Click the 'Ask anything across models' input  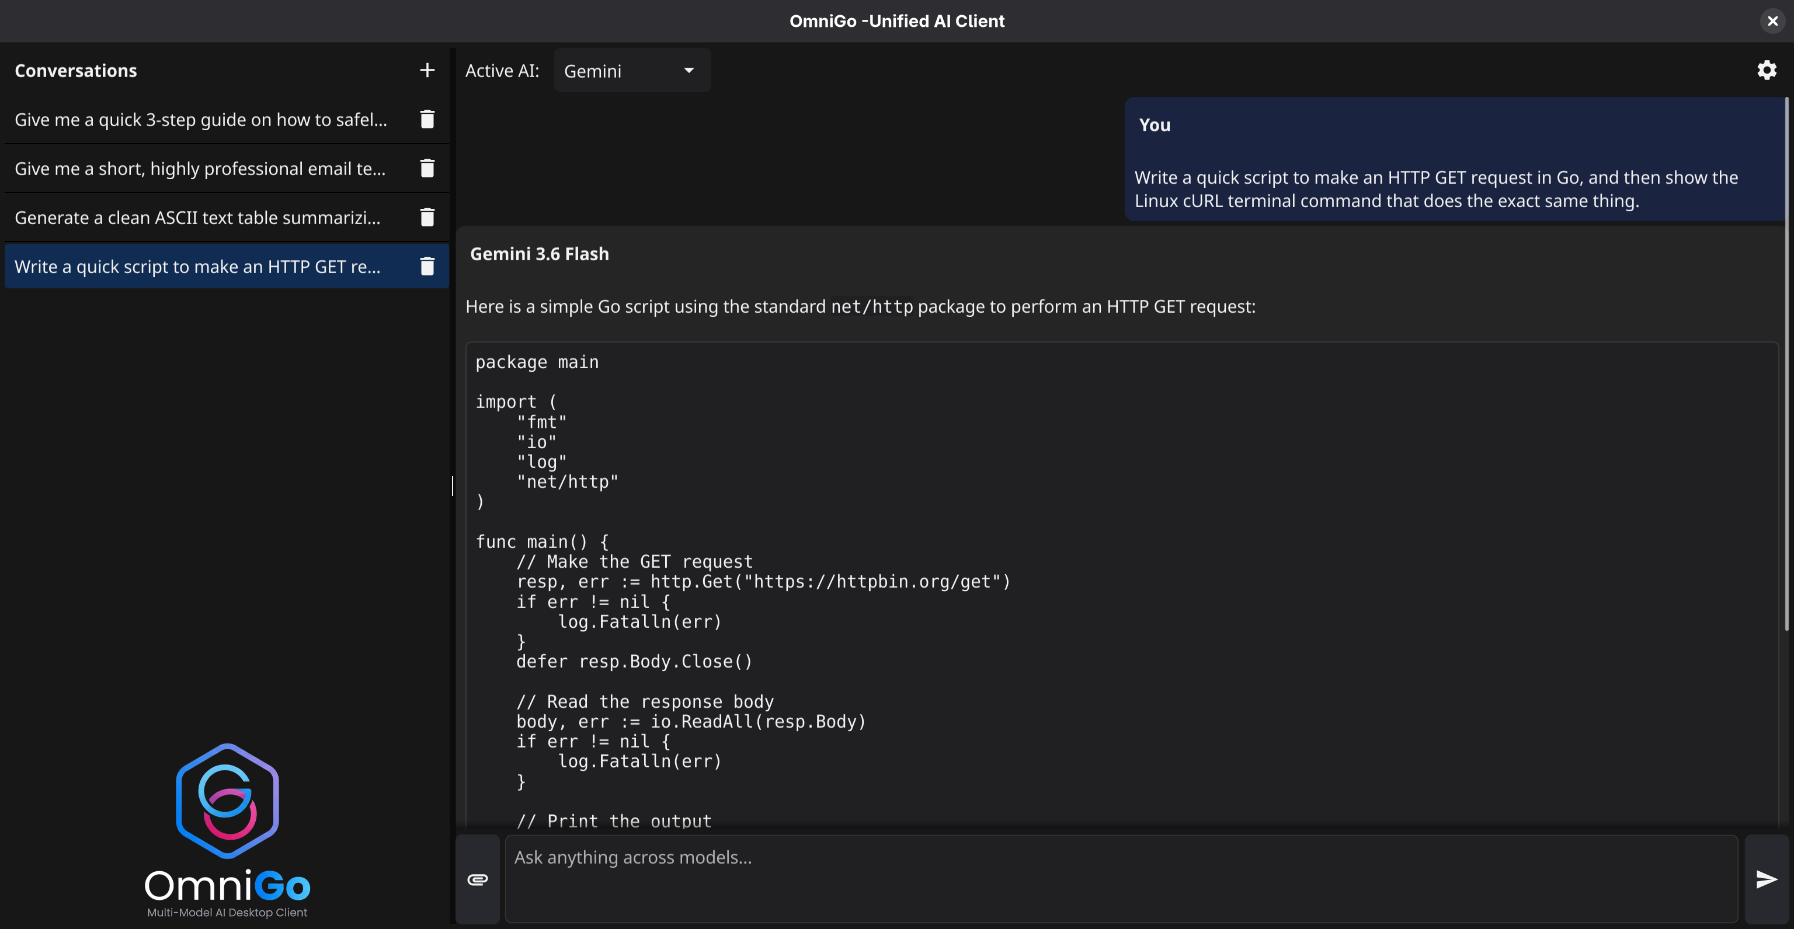pos(1121,879)
